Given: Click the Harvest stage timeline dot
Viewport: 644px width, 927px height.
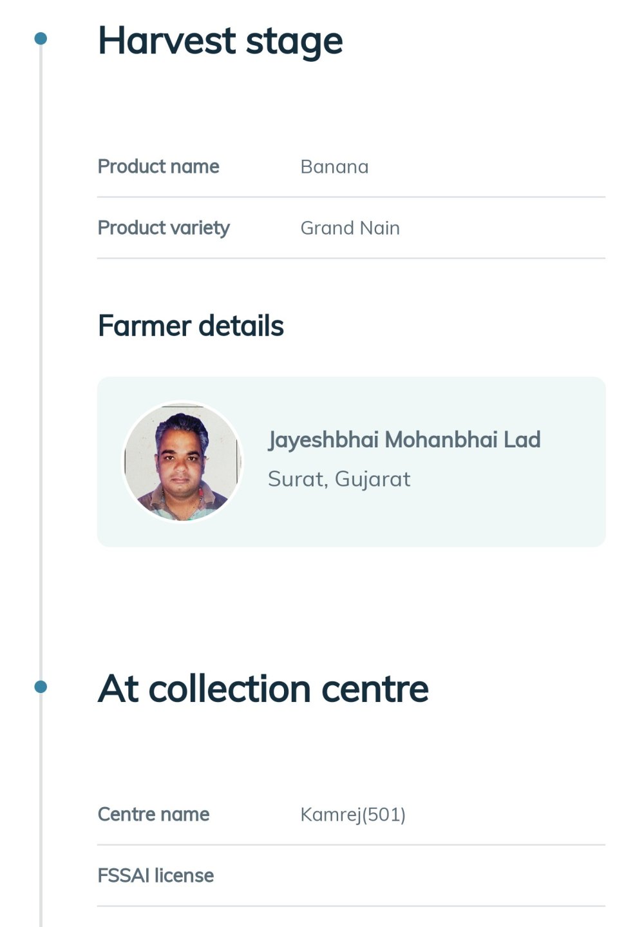Looking at the screenshot, I should pyautogui.click(x=41, y=39).
